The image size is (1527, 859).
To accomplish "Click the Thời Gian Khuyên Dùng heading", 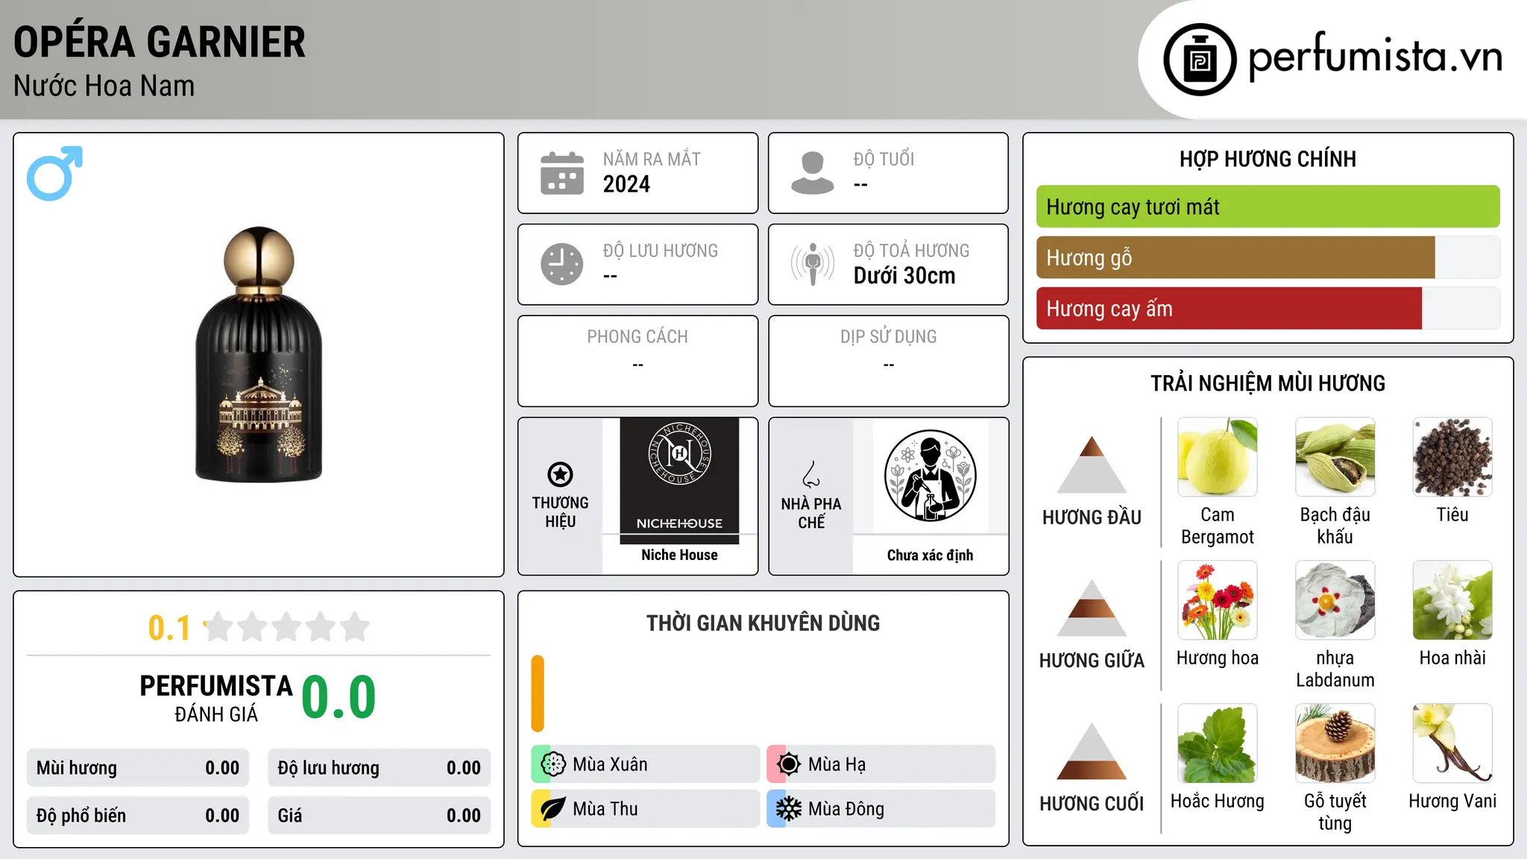I will pos(763,623).
